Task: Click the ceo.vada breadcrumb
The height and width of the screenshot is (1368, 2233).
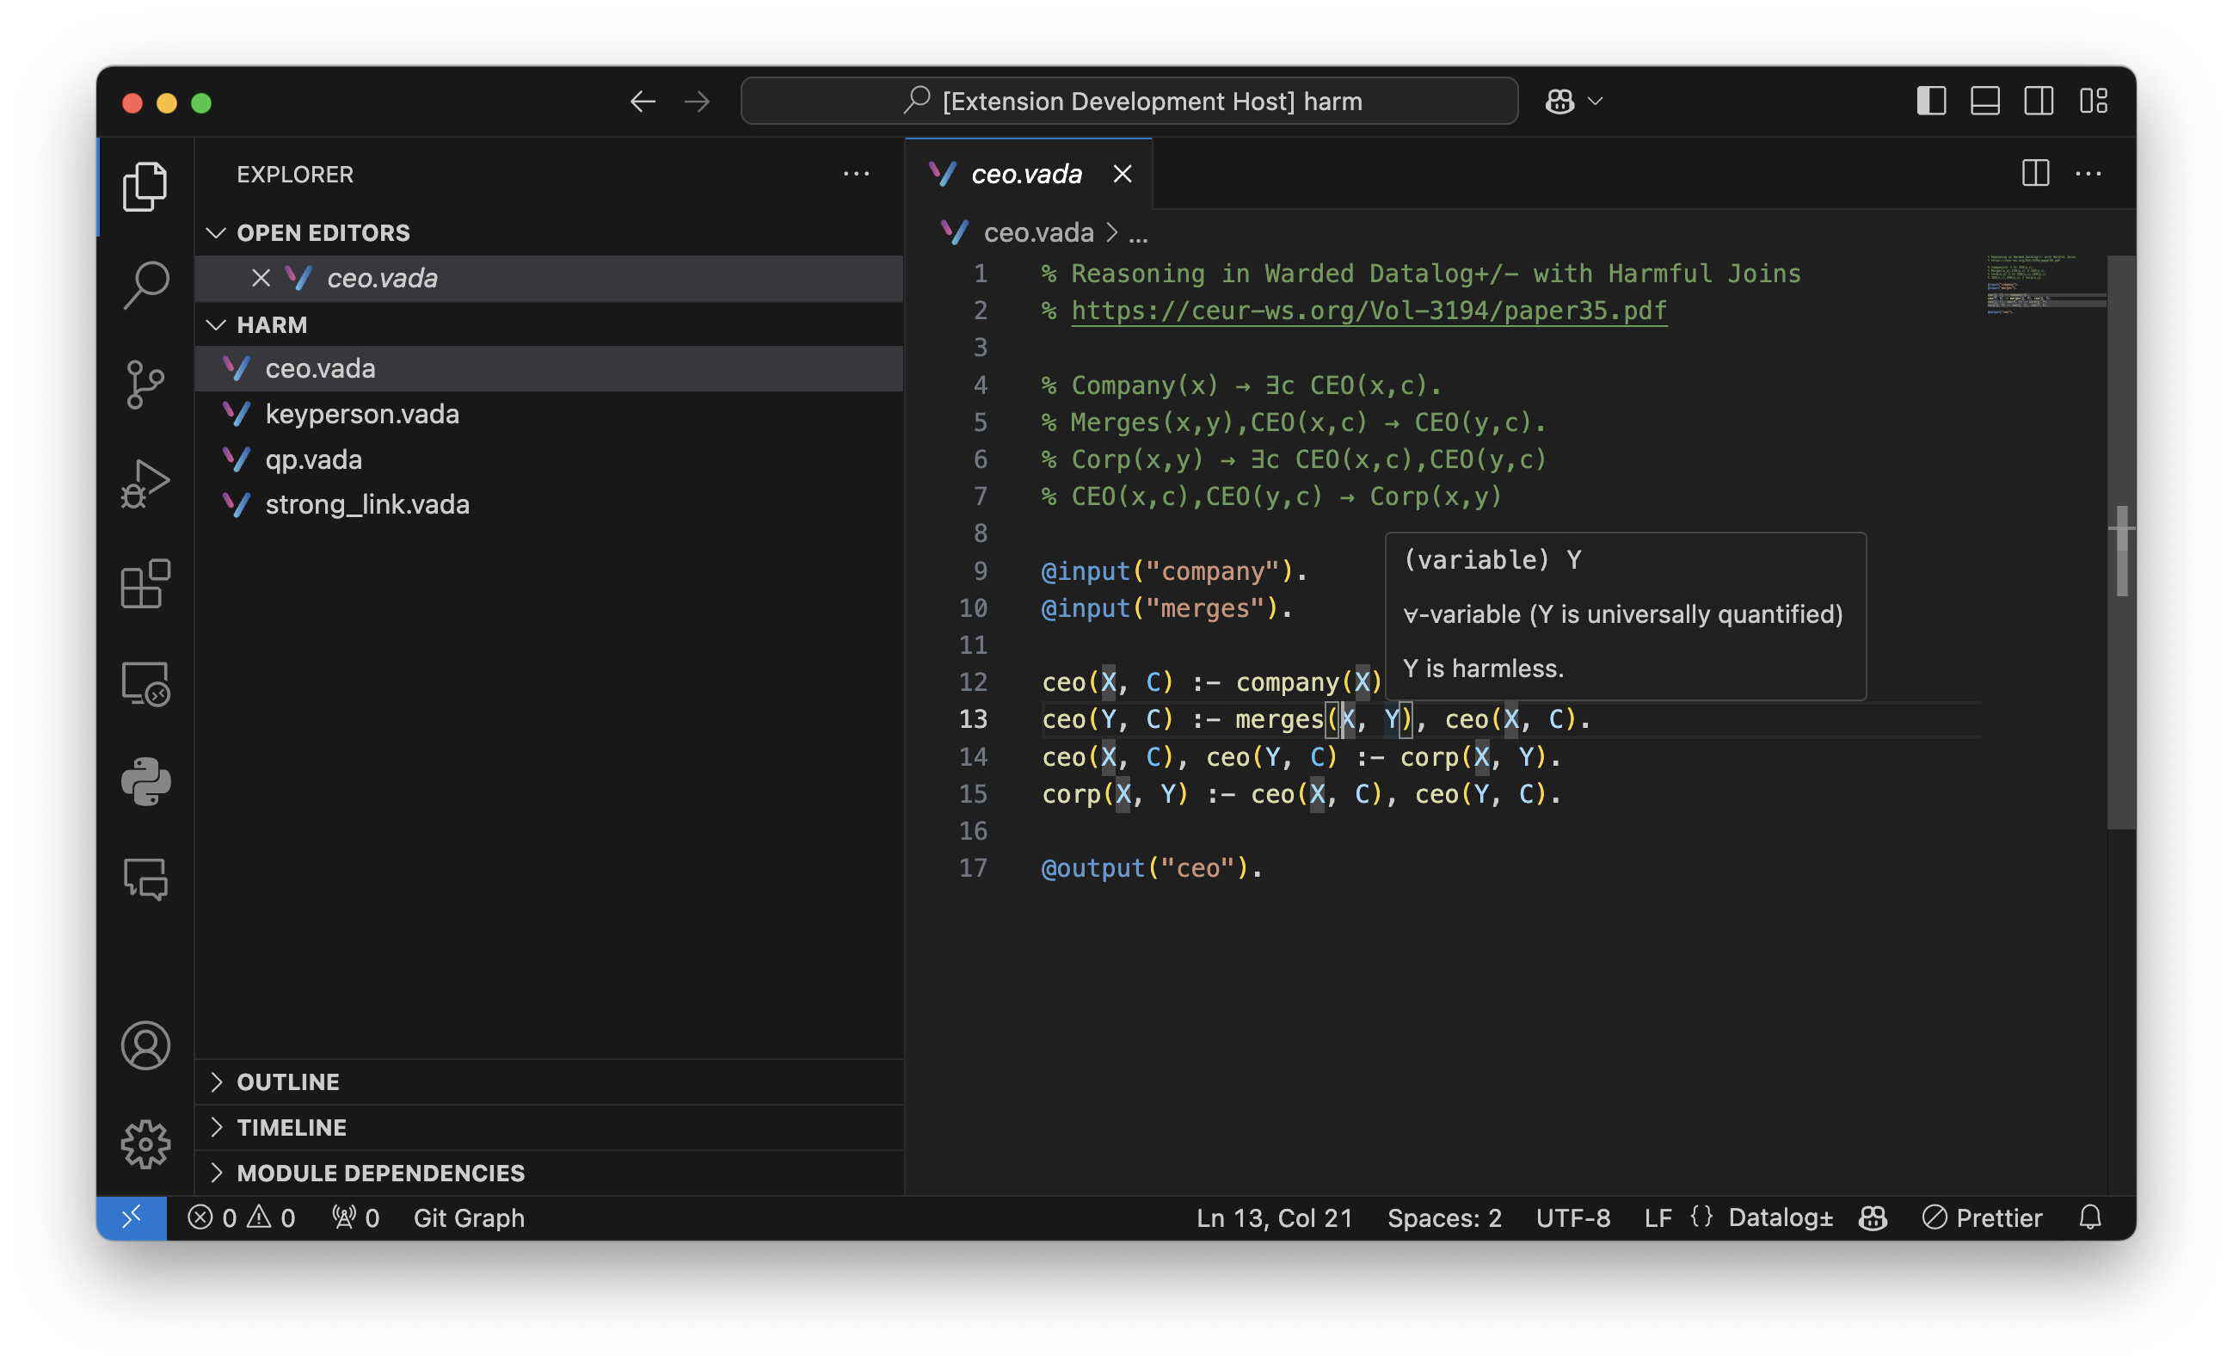Action: pyautogui.click(x=1038, y=233)
